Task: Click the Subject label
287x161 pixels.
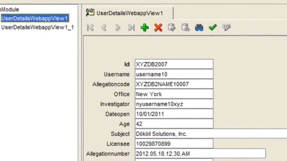Action: (120, 134)
